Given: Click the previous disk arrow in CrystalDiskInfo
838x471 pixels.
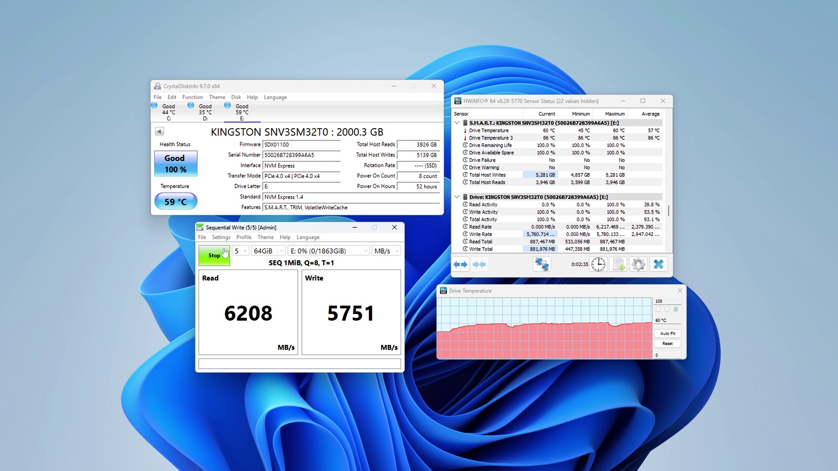Looking at the screenshot, I should (159, 131).
